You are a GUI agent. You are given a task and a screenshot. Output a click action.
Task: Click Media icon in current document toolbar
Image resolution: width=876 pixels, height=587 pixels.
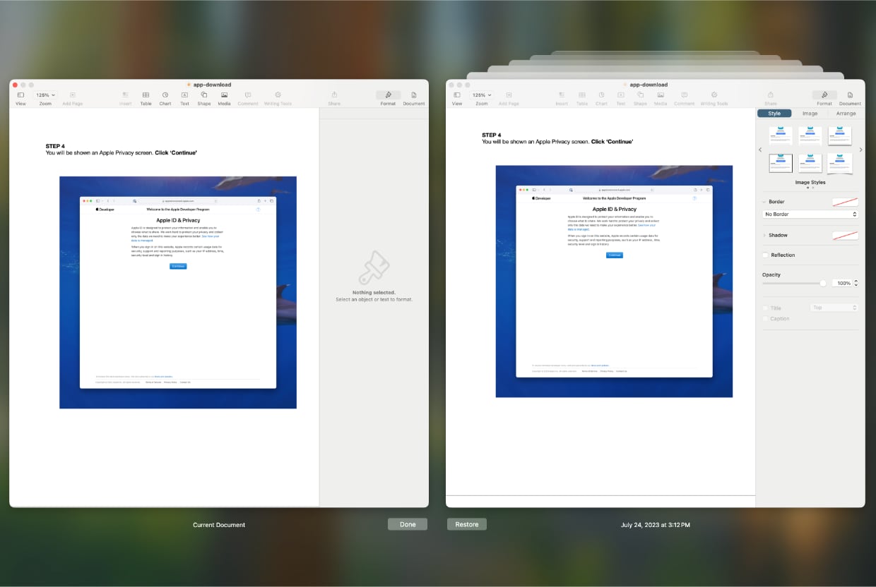coord(224,95)
